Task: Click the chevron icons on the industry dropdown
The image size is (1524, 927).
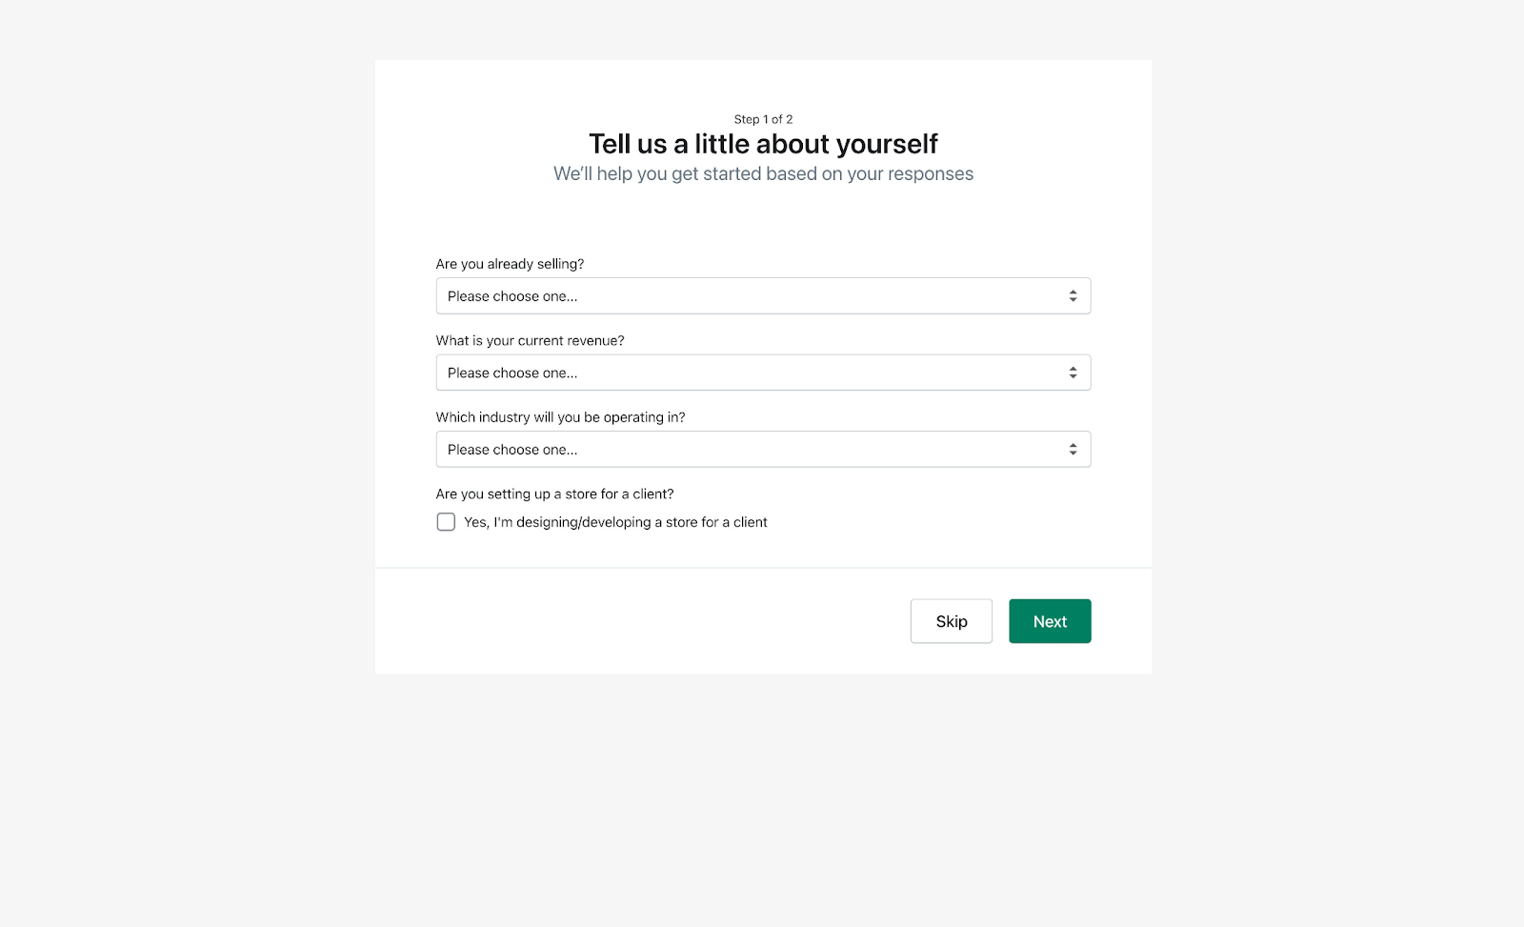Action: pyautogui.click(x=1072, y=449)
